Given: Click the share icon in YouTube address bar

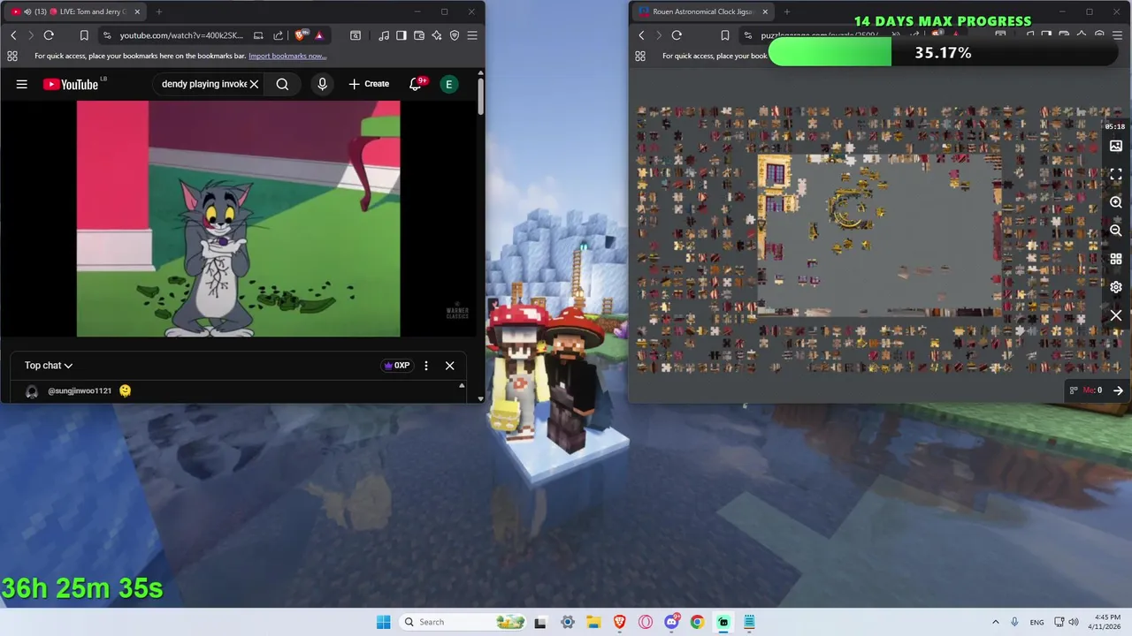Looking at the screenshot, I should 278,35.
